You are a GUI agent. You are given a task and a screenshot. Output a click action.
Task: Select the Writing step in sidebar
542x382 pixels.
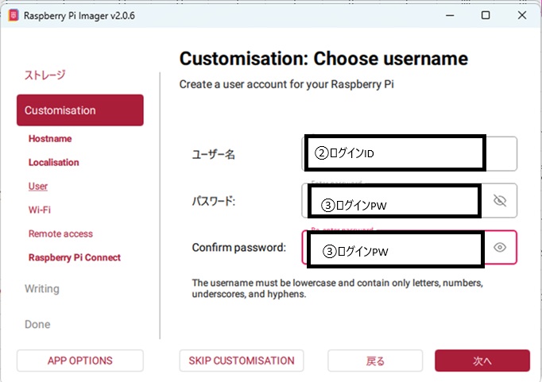click(x=42, y=288)
